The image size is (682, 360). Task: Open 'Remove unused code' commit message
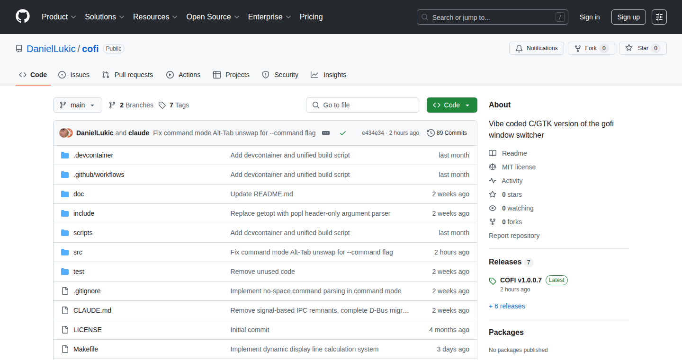click(x=262, y=272)
